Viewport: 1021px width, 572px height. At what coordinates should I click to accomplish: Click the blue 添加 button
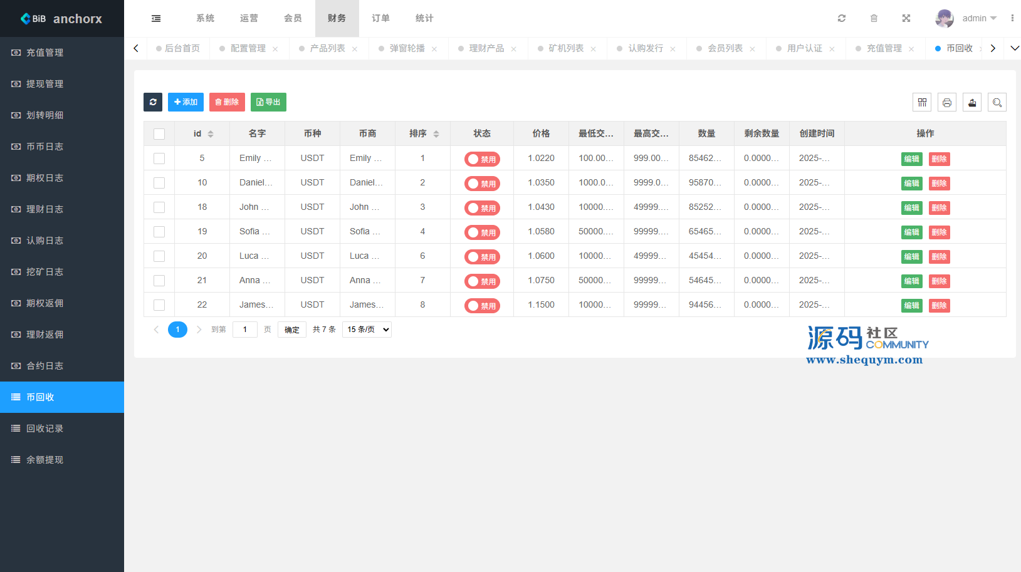tap(186, 102)
